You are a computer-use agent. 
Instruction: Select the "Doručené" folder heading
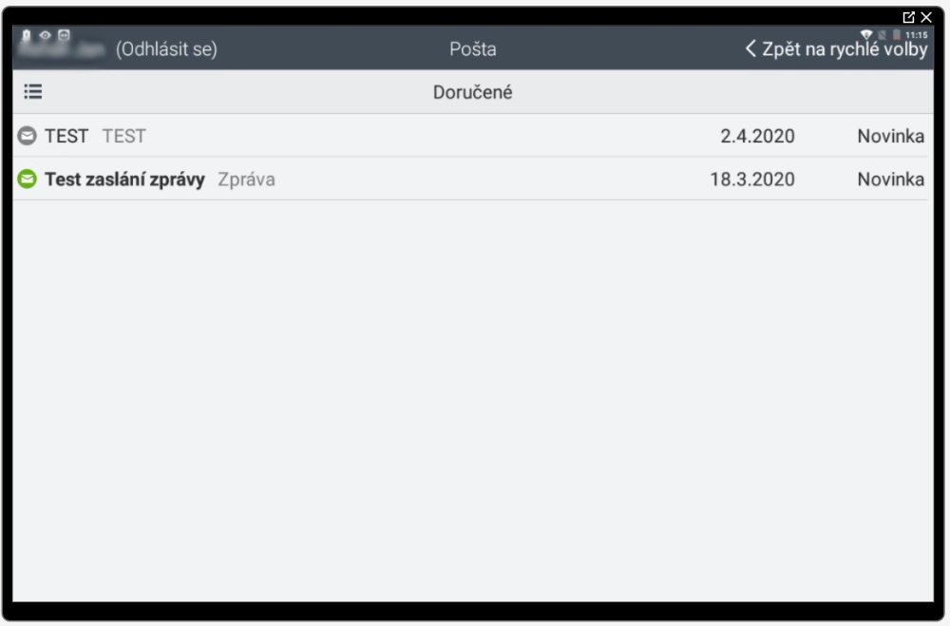[473, 93]
